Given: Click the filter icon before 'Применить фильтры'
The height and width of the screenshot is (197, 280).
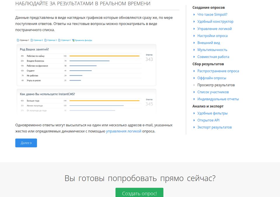Looking at the screenshot, I should (73, 40).
